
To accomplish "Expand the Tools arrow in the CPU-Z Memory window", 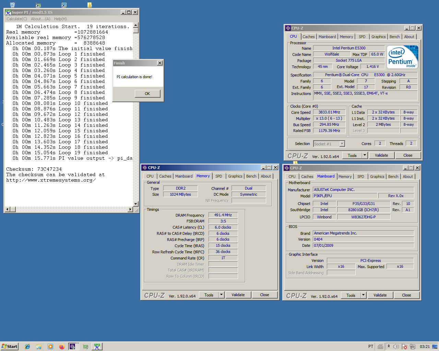I will 221,295.
